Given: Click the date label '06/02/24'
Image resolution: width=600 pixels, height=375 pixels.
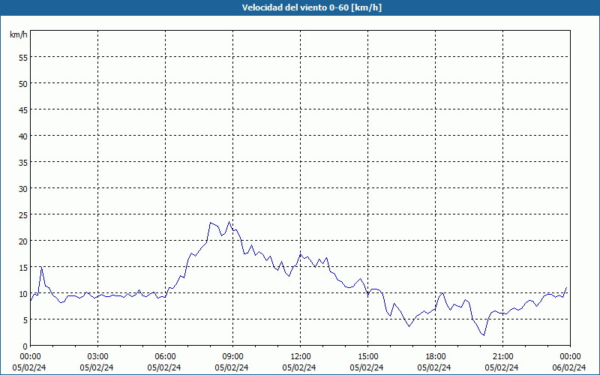Looking at the screenshot, I should point(569,367).
